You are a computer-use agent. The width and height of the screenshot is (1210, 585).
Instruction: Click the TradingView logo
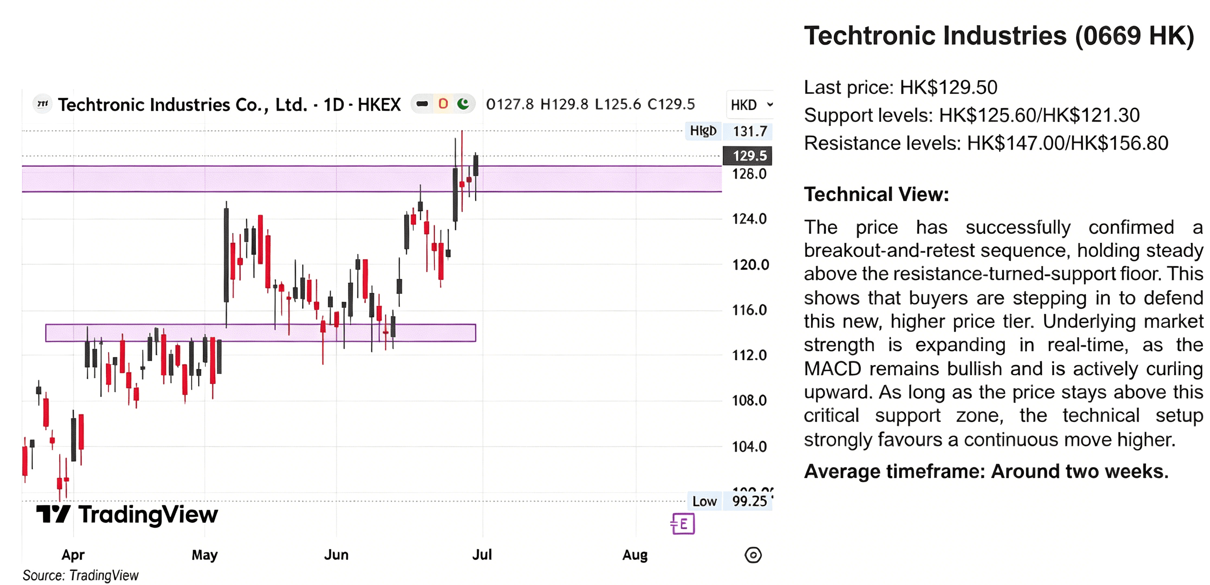click(x=127, y=514)
